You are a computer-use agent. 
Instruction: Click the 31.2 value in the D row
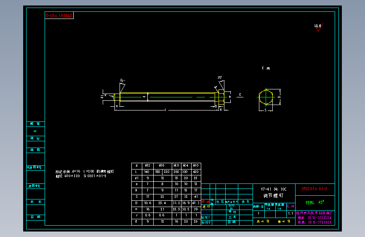tap(176, 203)
